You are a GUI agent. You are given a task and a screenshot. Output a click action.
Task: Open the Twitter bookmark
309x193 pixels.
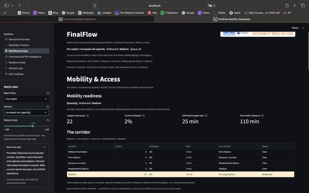tap(219, 13)
